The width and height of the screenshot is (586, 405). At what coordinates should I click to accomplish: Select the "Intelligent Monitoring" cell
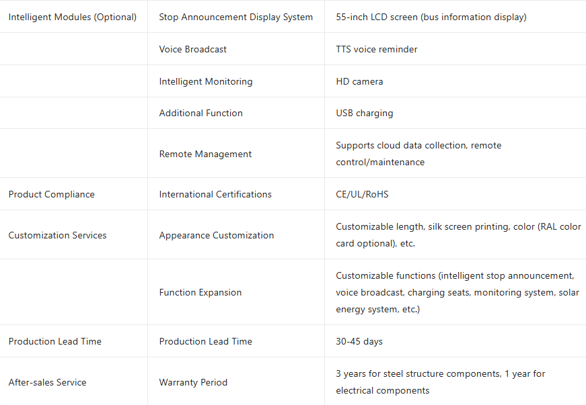(x=206, y=81)
